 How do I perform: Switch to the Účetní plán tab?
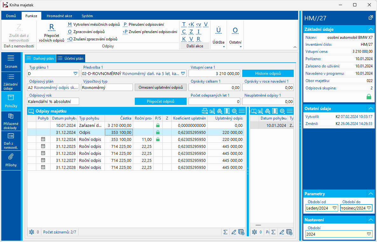pyautogui.click(x=71, y=59)
